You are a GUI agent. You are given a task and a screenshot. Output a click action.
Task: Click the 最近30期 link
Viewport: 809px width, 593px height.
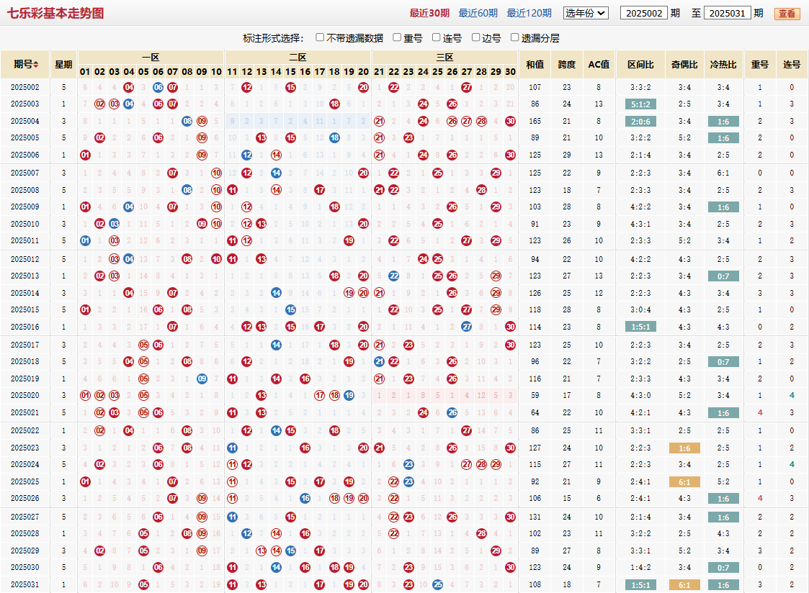click(429, 13)
